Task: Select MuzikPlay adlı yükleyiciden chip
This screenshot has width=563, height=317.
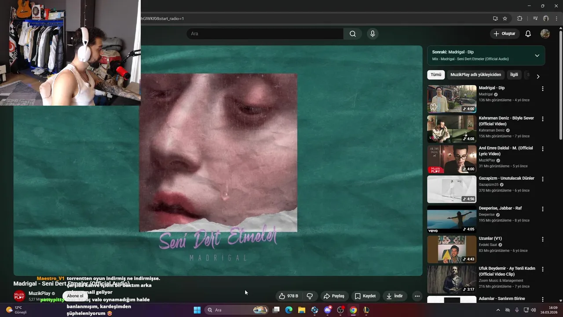Action: tap(475, 75)
